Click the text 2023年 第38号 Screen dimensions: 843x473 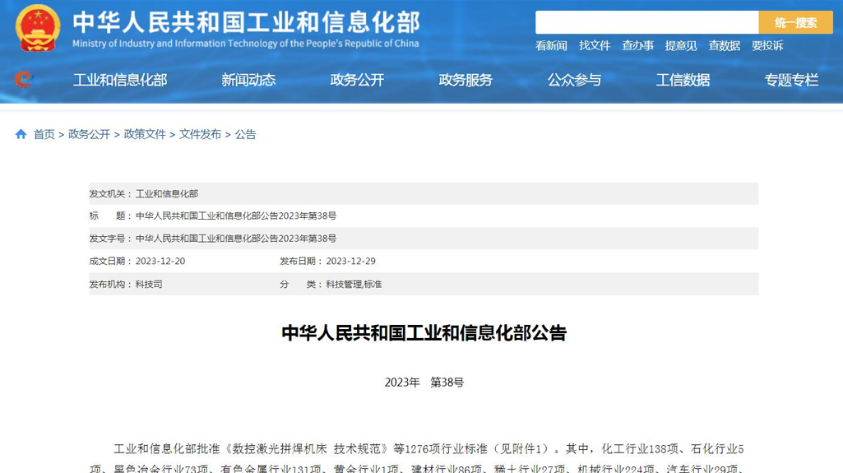[424, 383]
